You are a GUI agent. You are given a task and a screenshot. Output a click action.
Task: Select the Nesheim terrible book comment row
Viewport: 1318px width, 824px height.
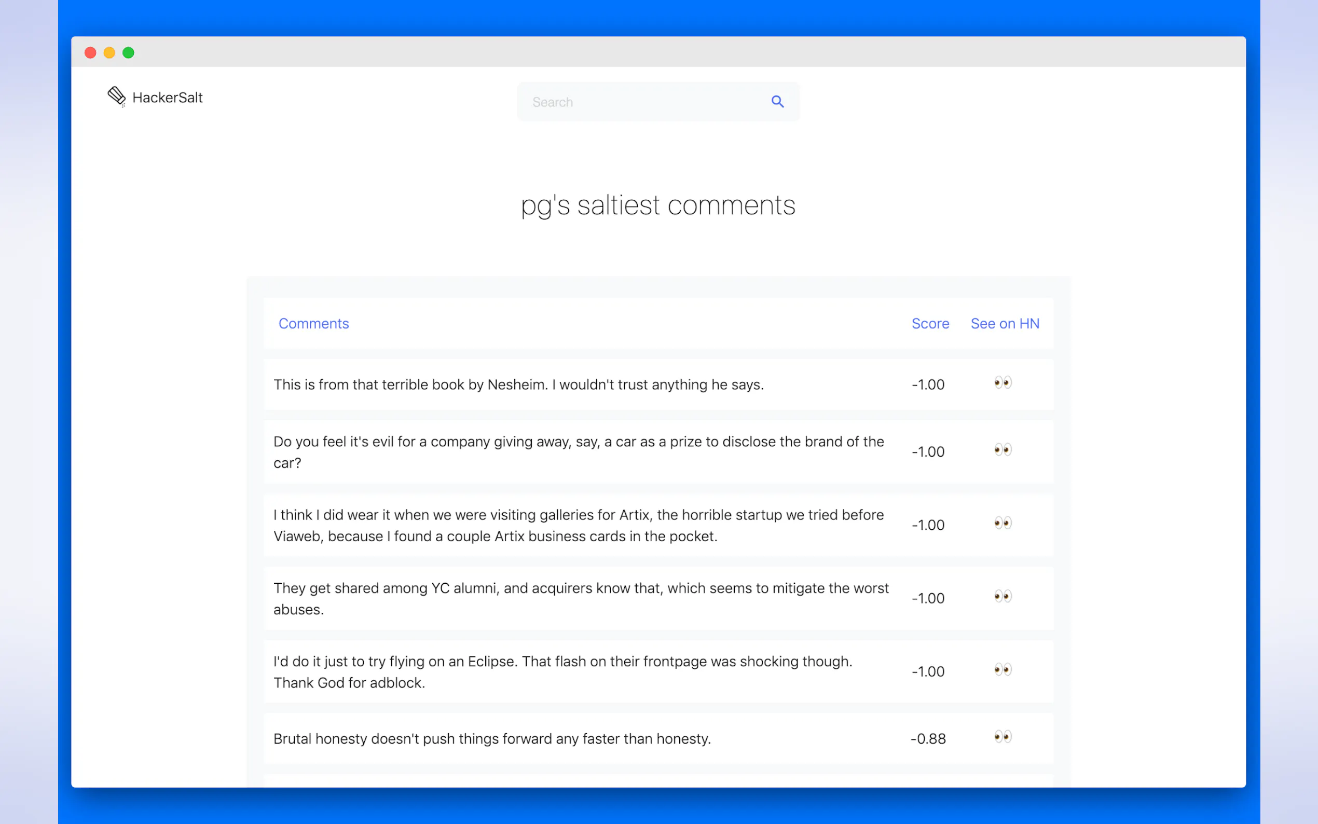tap(518, 384)
